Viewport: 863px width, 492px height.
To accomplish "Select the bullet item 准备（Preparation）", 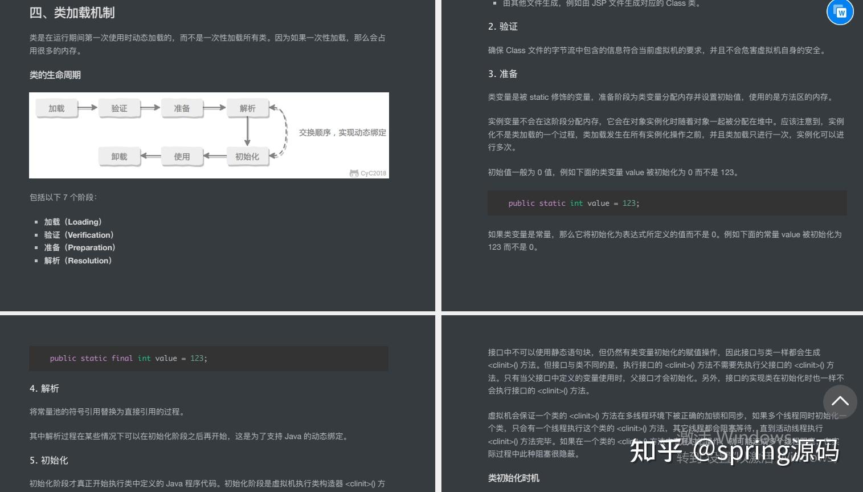I will click(80, 247).
